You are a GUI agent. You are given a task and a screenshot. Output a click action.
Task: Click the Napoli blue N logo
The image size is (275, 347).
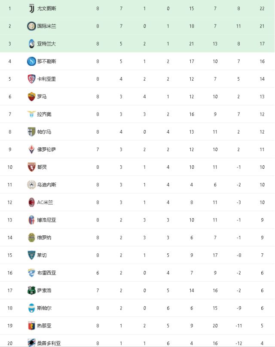click(x=31, y=61)
